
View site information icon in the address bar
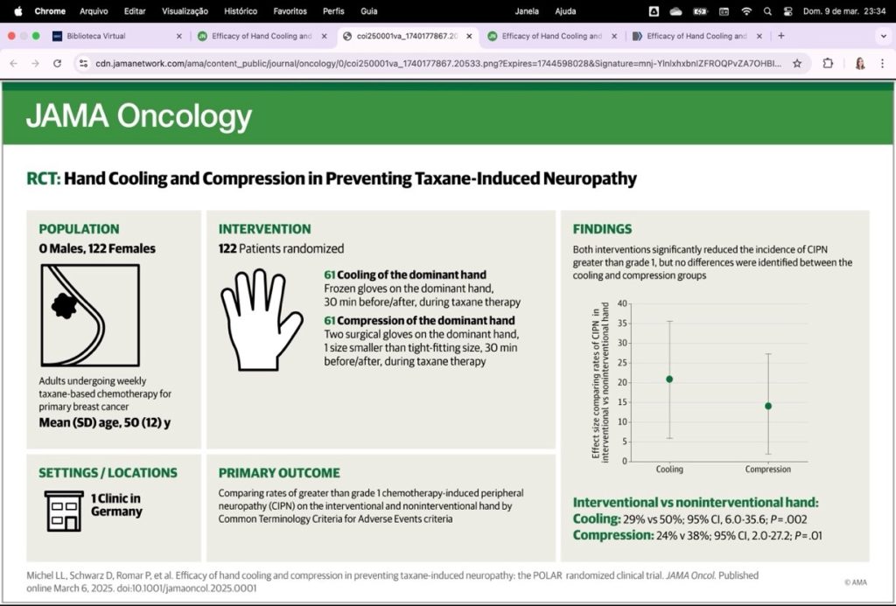click(83, 64)
